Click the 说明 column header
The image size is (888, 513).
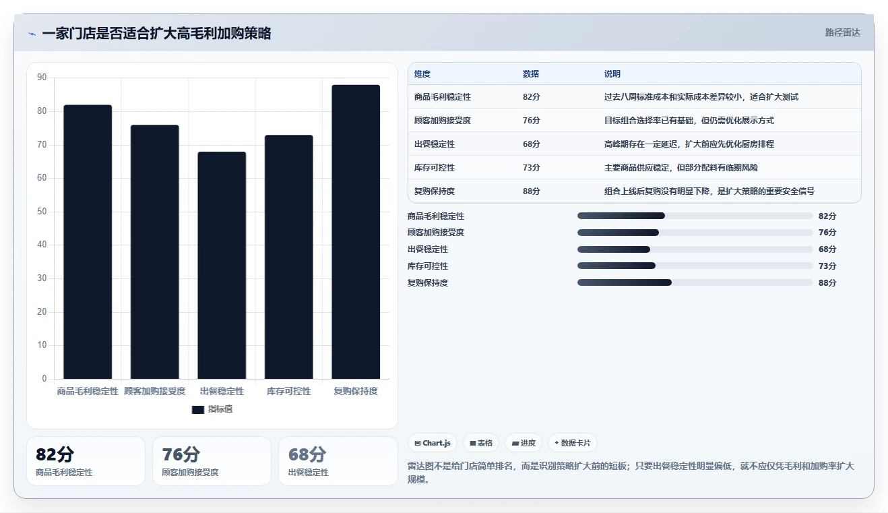point(612,74)
